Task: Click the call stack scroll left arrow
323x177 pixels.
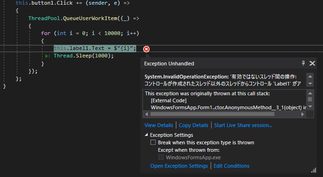Action: [x=146, y=114]
